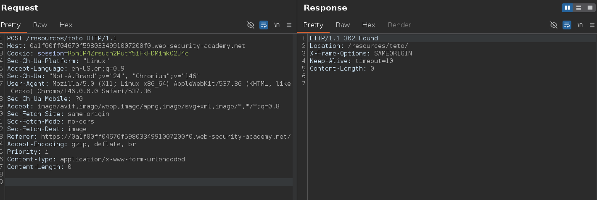
Task: Open the Response Render tab
Action: tap(399, 25)
